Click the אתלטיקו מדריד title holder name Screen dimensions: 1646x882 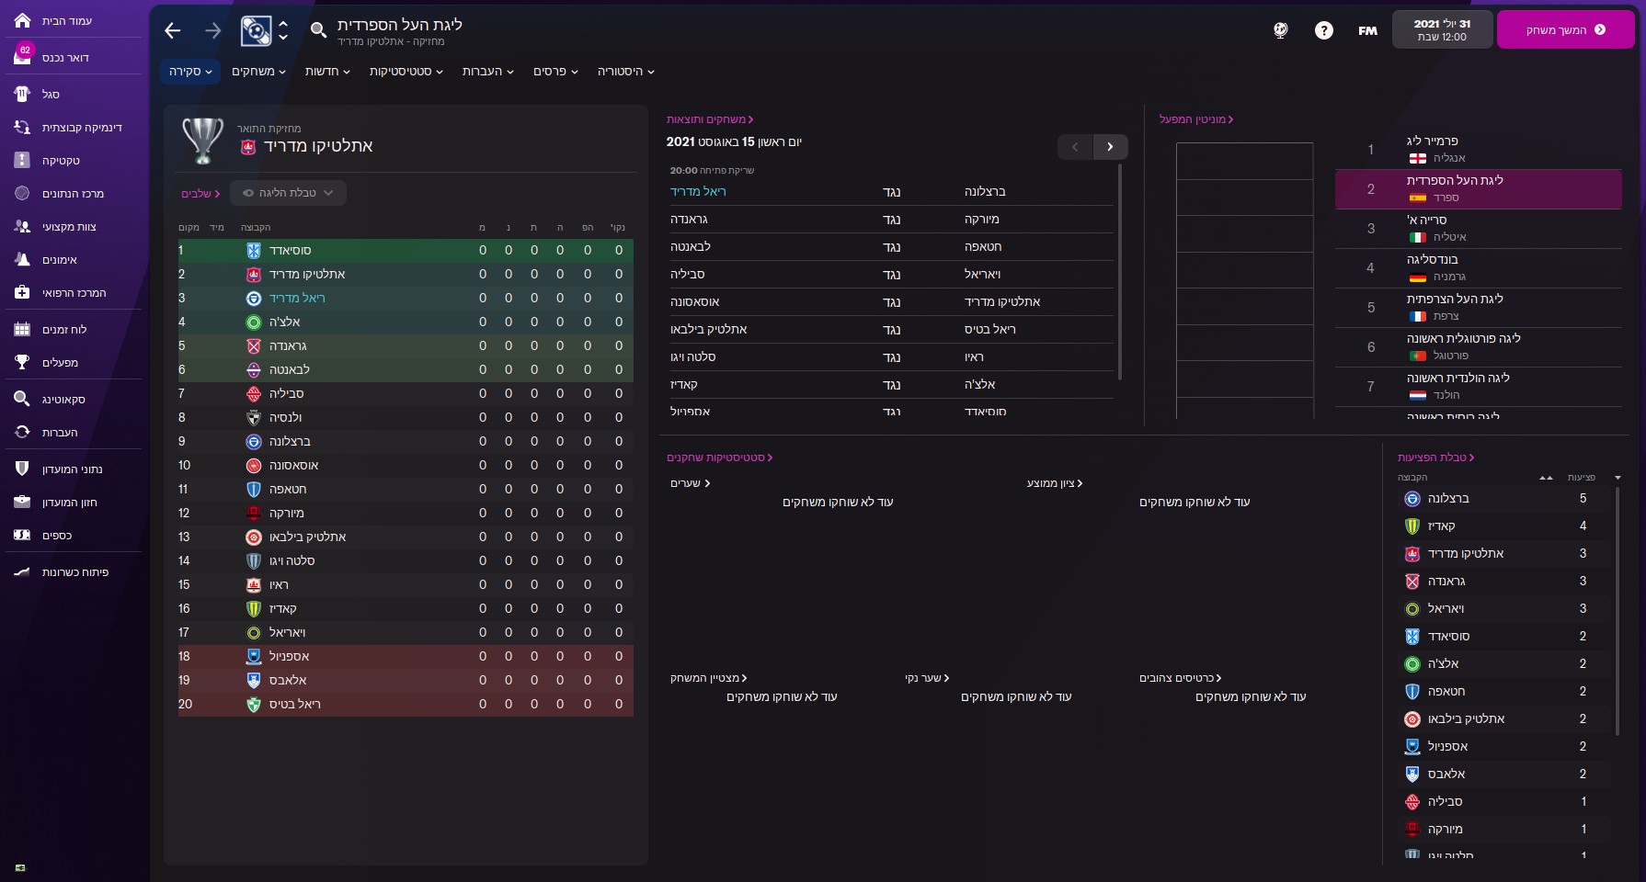pos(318,146)
